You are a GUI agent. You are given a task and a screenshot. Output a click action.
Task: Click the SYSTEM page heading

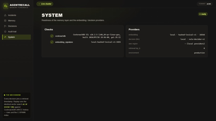coord(52,15)
